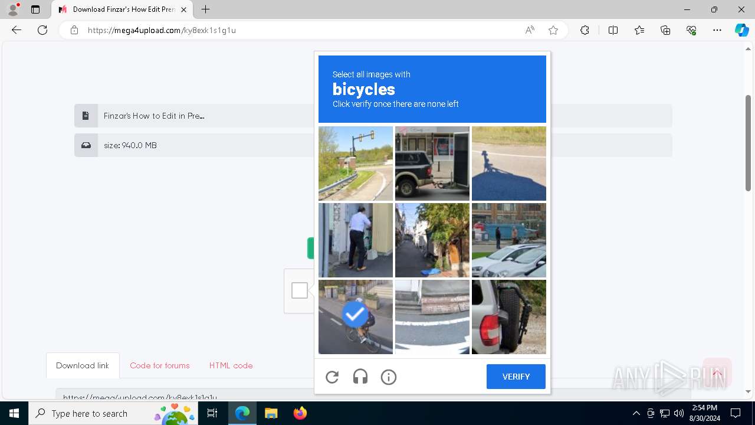Screen dimensions: 755x425
Task: Refresh the page
Action: tap(42, 30)
